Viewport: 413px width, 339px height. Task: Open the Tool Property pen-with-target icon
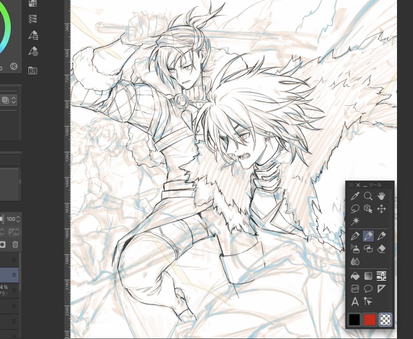click(x=33, y=51)
